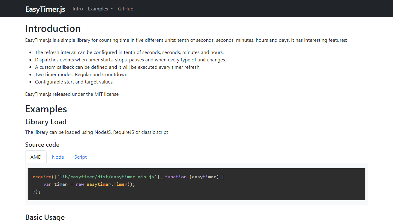Click 'Configurable start and target values' bullet
393x221 pixels.
(74, 82)
